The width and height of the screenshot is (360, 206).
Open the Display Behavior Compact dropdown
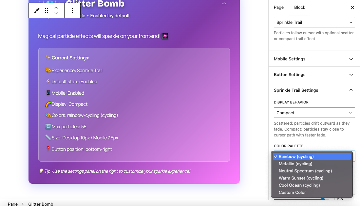[314, 113]
